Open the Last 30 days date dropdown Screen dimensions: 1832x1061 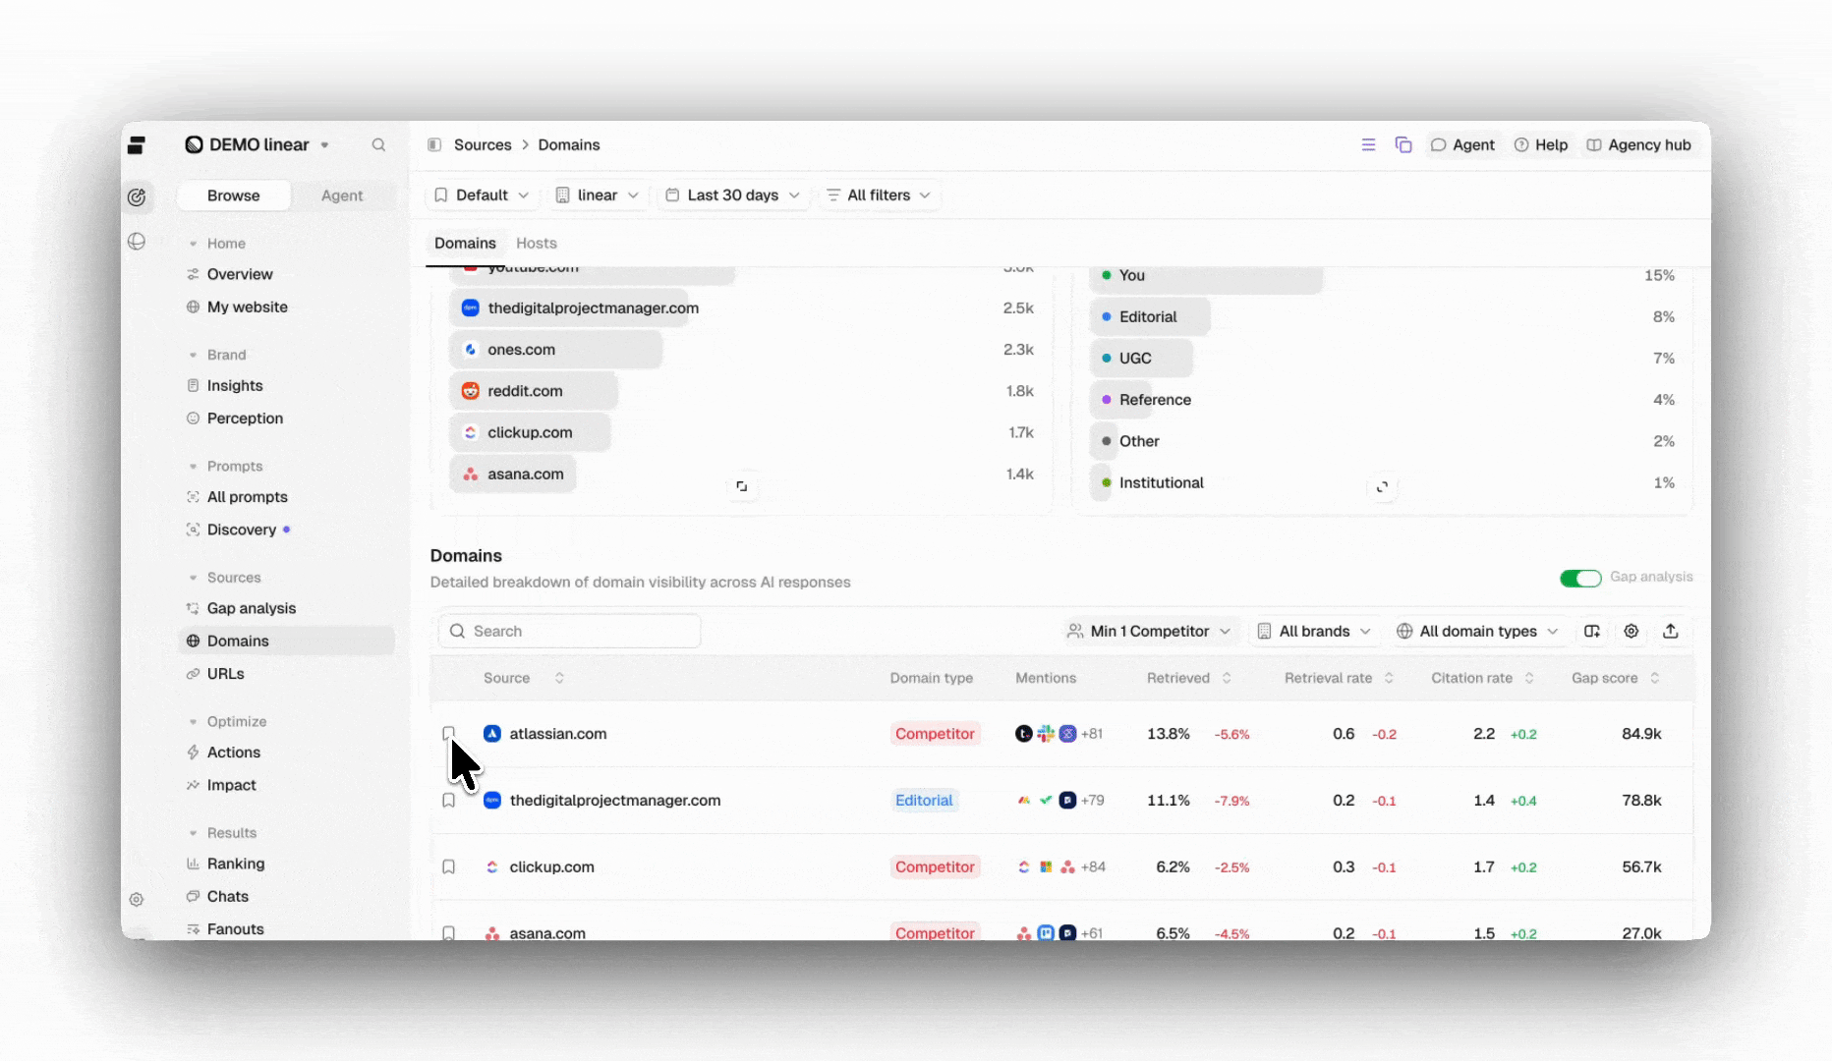coord(733,195)
